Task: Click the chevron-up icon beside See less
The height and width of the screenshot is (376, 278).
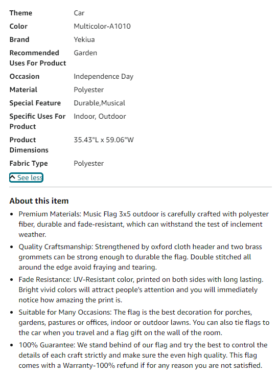Action: click(x=12, y=178)
